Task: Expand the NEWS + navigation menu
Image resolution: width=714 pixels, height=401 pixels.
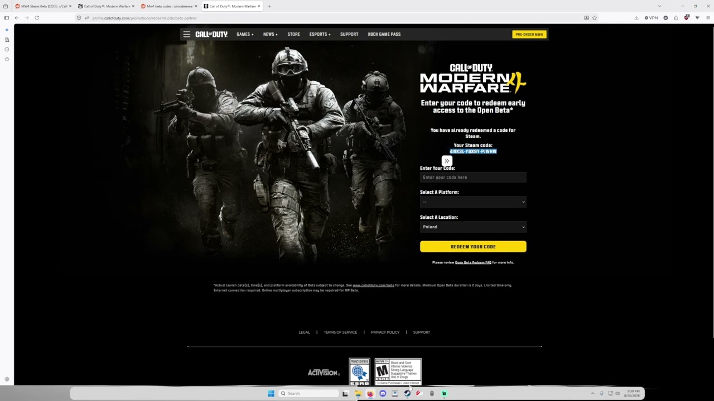Action: click(x=271, y=35)
